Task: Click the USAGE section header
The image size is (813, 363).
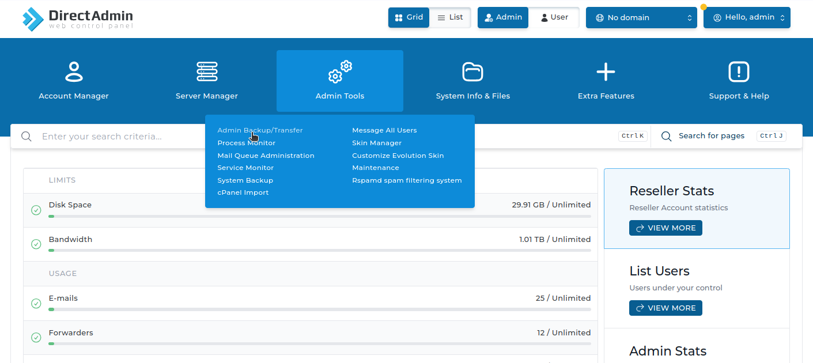Action: coord(63,274)
